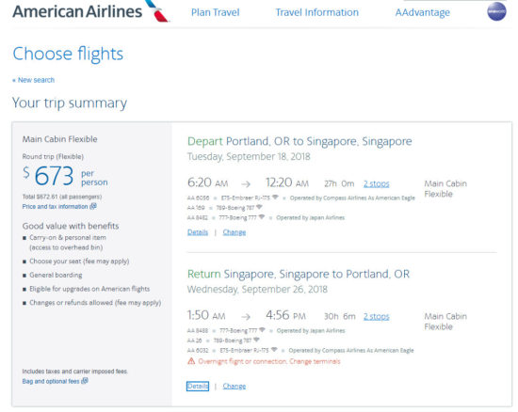The image size is (518, 412).
Task: Open the AAdvantage menu
Action: (423, 12)
